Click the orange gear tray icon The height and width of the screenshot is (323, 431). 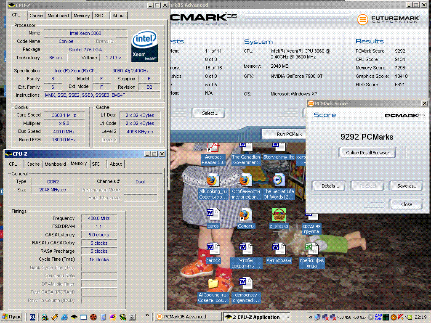coord(394,317)
